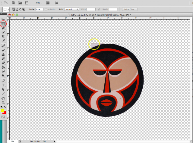Open the Arrange Documents dropdown
The height and width of the screenshot is (143, 193).
pyautogui.click(x=49, y=3)
